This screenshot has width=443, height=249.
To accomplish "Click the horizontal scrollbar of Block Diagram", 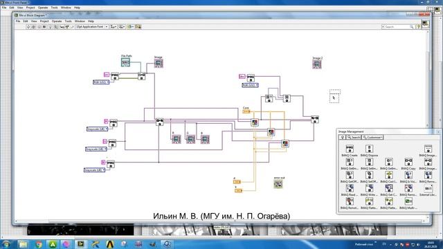I will (220, 221).
